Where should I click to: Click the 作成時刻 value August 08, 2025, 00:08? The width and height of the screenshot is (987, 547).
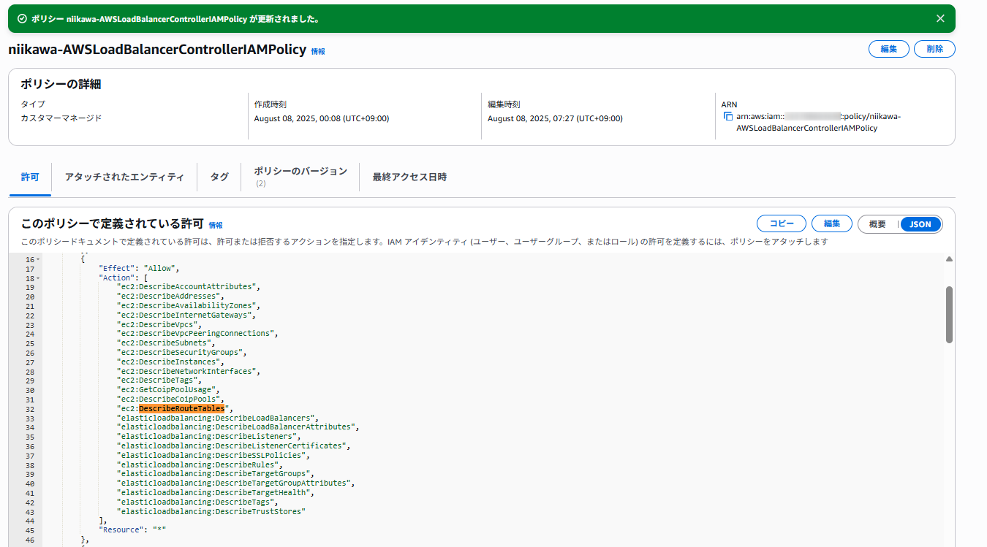pos(322,118)
